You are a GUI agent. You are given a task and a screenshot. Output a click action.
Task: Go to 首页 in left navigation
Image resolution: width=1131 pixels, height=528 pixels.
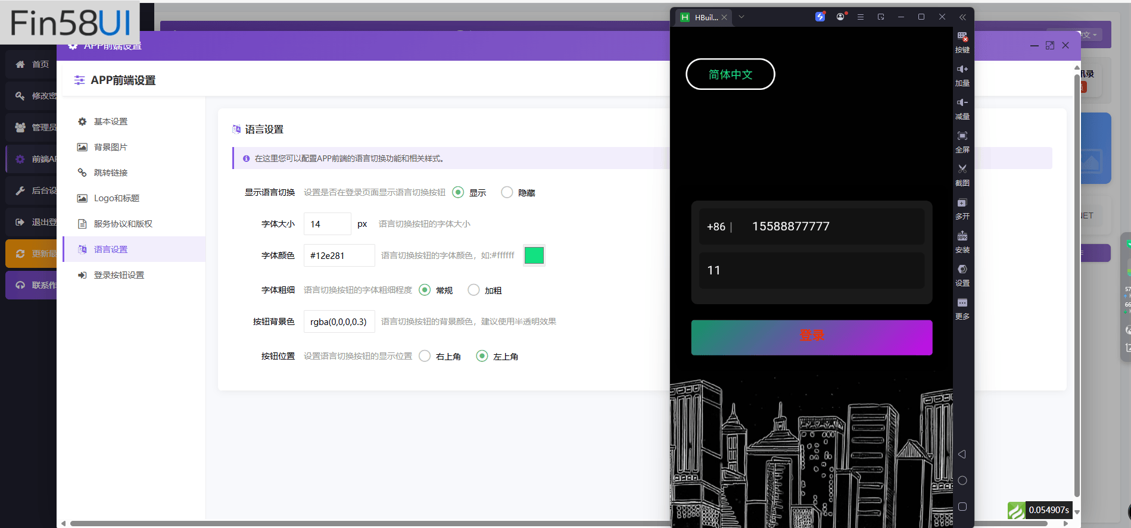tap(32, 64)
